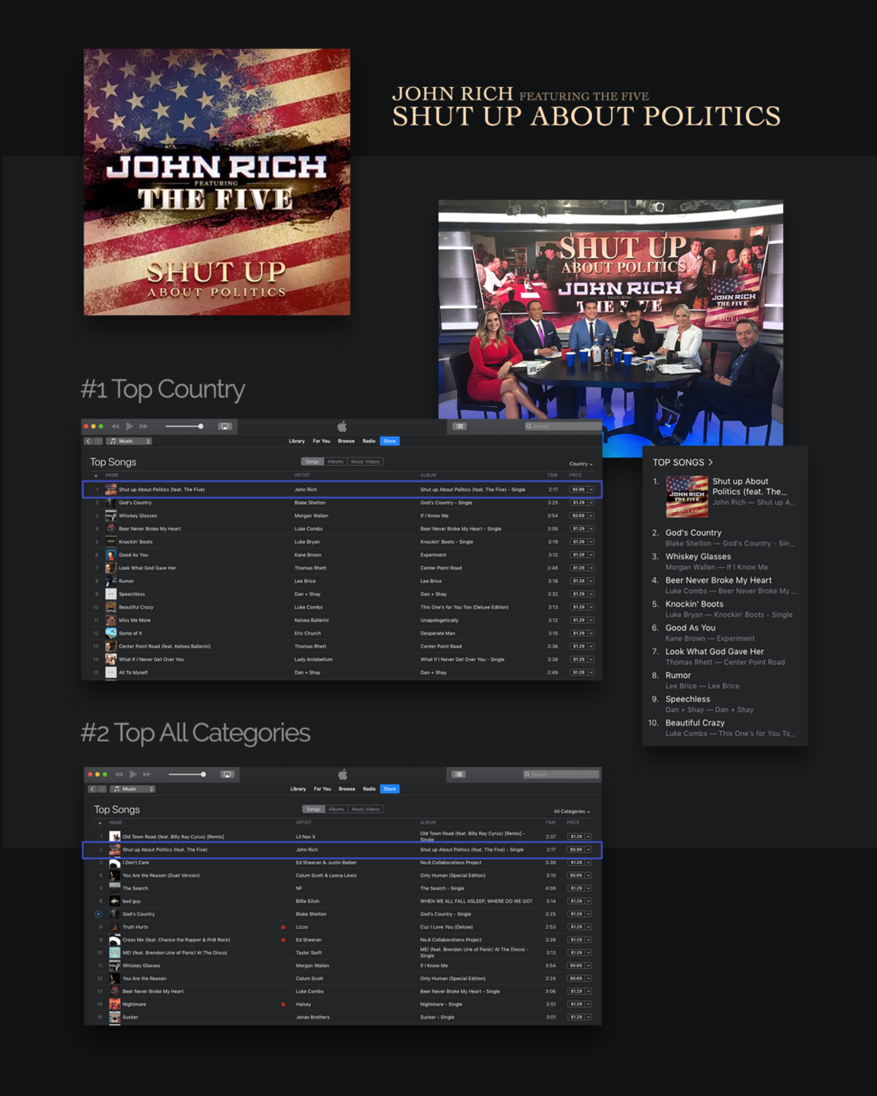Open the TOP SONGS heading link

[x=683, y=462]
